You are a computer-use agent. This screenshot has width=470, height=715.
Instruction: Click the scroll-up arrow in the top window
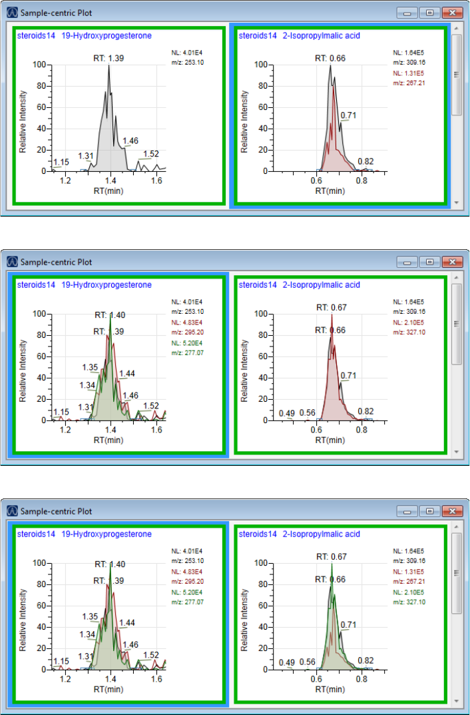(x=456, y=28)
